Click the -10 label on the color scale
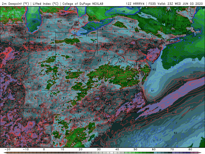The width and height of the screenshot is (205, 154). [x=26, y=149]
